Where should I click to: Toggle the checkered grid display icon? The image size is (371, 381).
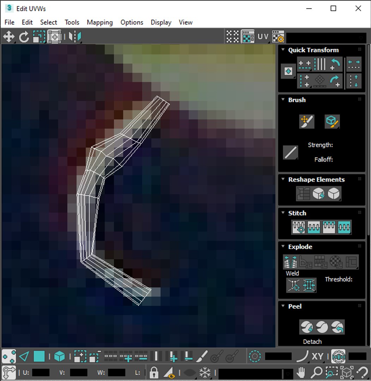point(232,37)
